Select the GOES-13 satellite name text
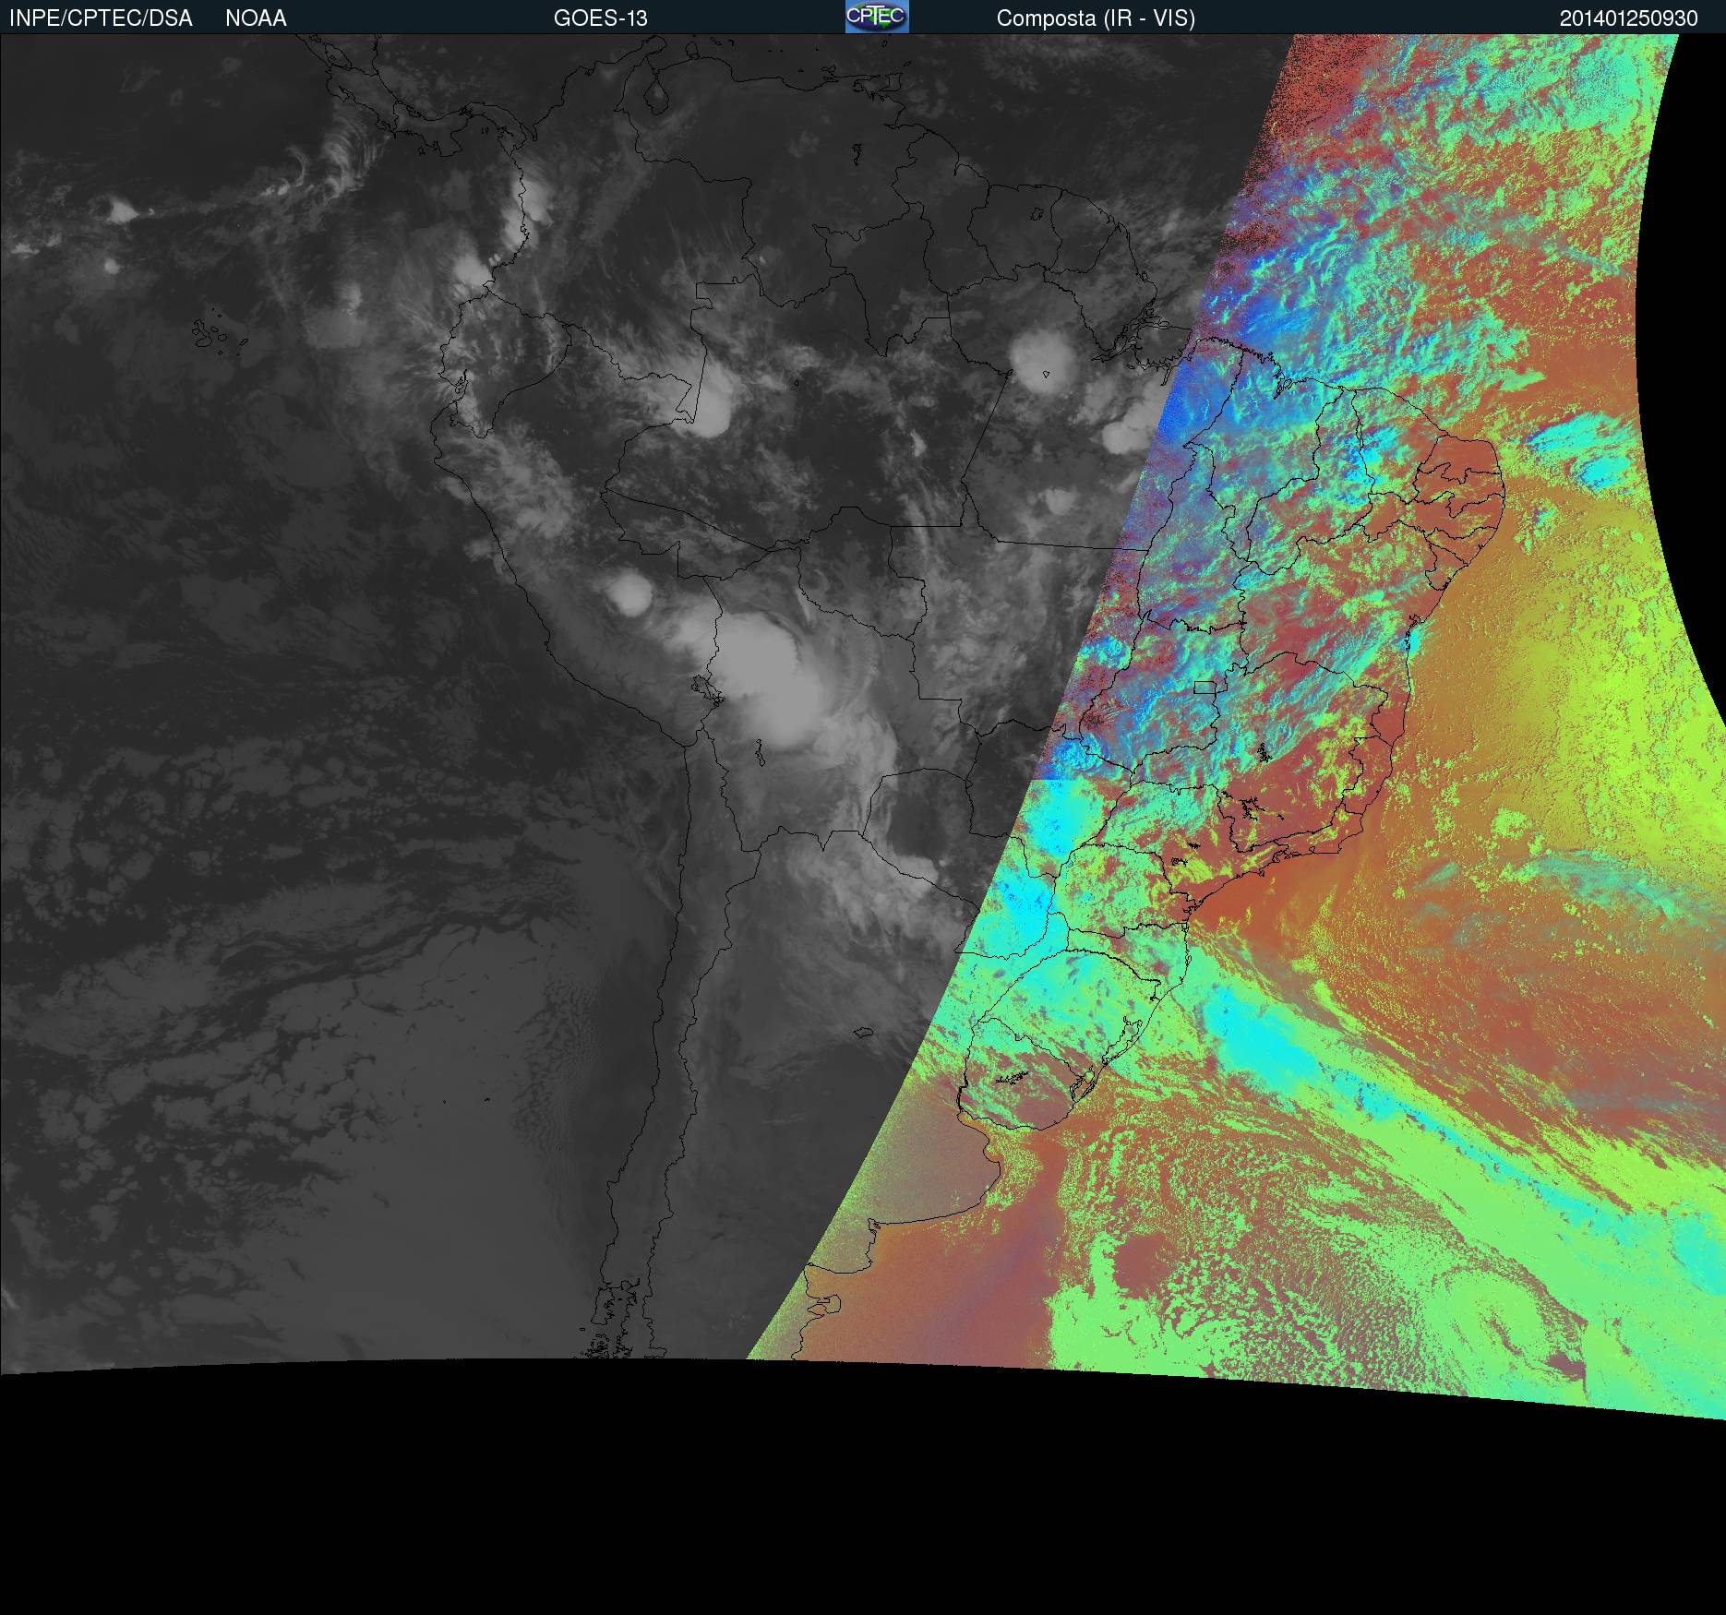Screen dimensions: 1726x1615 point(600,18)
